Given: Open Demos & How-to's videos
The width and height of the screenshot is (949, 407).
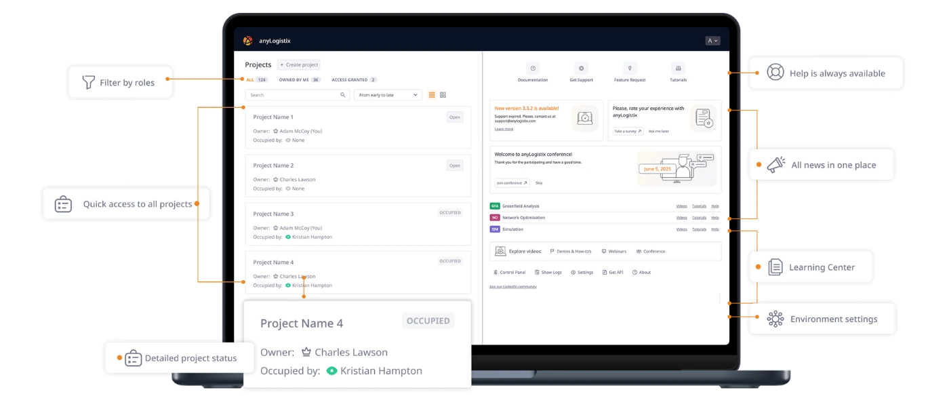Looking at the screenshot, I should point(571,252).
